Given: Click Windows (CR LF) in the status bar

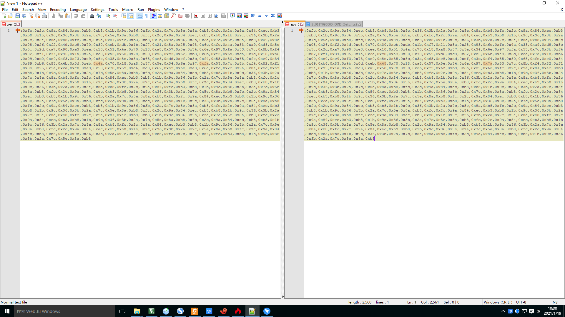Looking at the screenshot, I should (x=498, y=302).
